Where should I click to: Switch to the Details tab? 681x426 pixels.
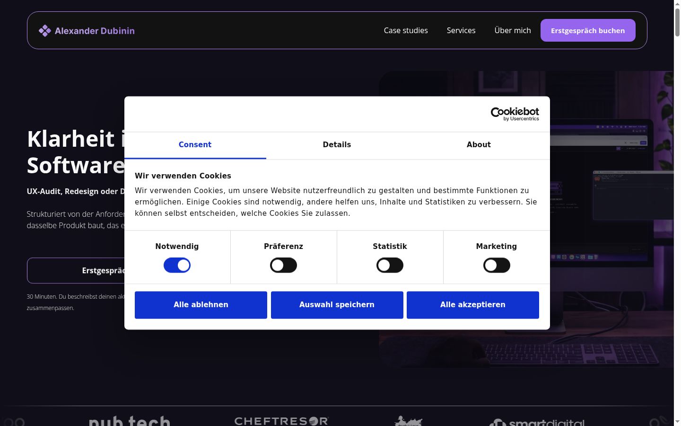(337, 145)
